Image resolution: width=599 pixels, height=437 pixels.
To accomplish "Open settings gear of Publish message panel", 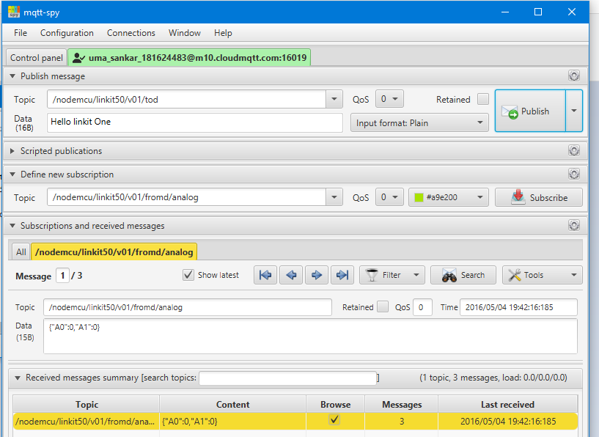I will pyautogui.click(x=574, y=76).
